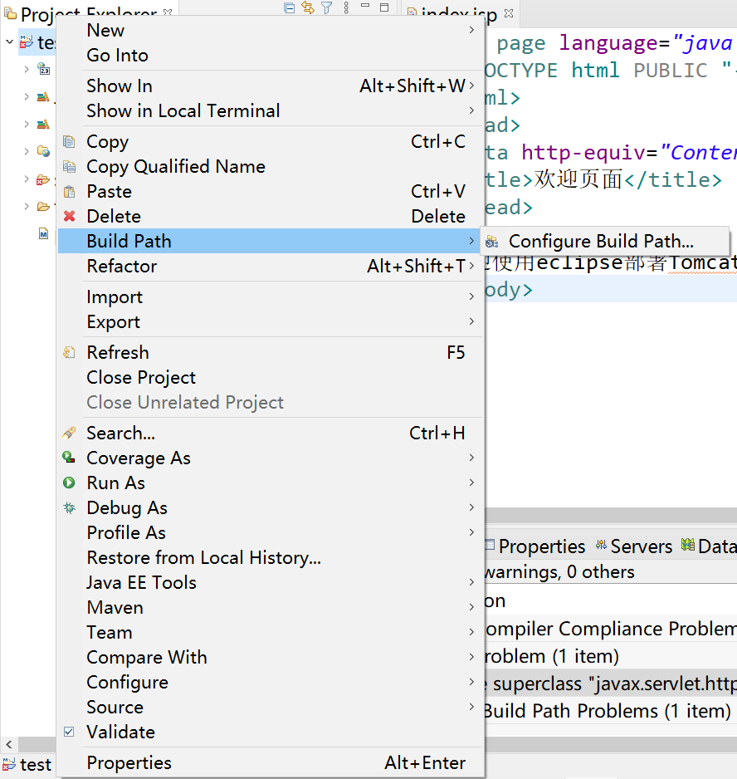Viewport: 737px width, 779px height.
Task: Click the Run As green play icon
Action: coord(70,483)
